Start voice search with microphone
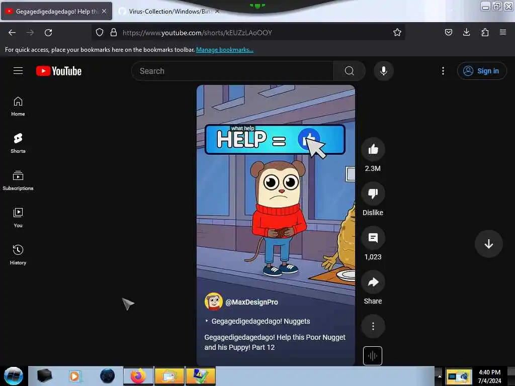 (383, 71)
